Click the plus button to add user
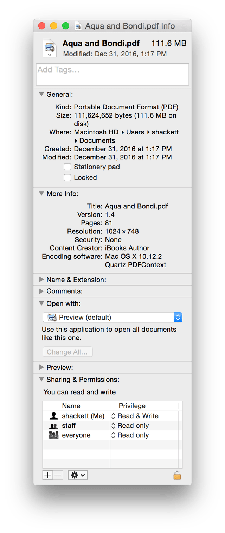This screenshot has height=533, width=225. (48, 475)
